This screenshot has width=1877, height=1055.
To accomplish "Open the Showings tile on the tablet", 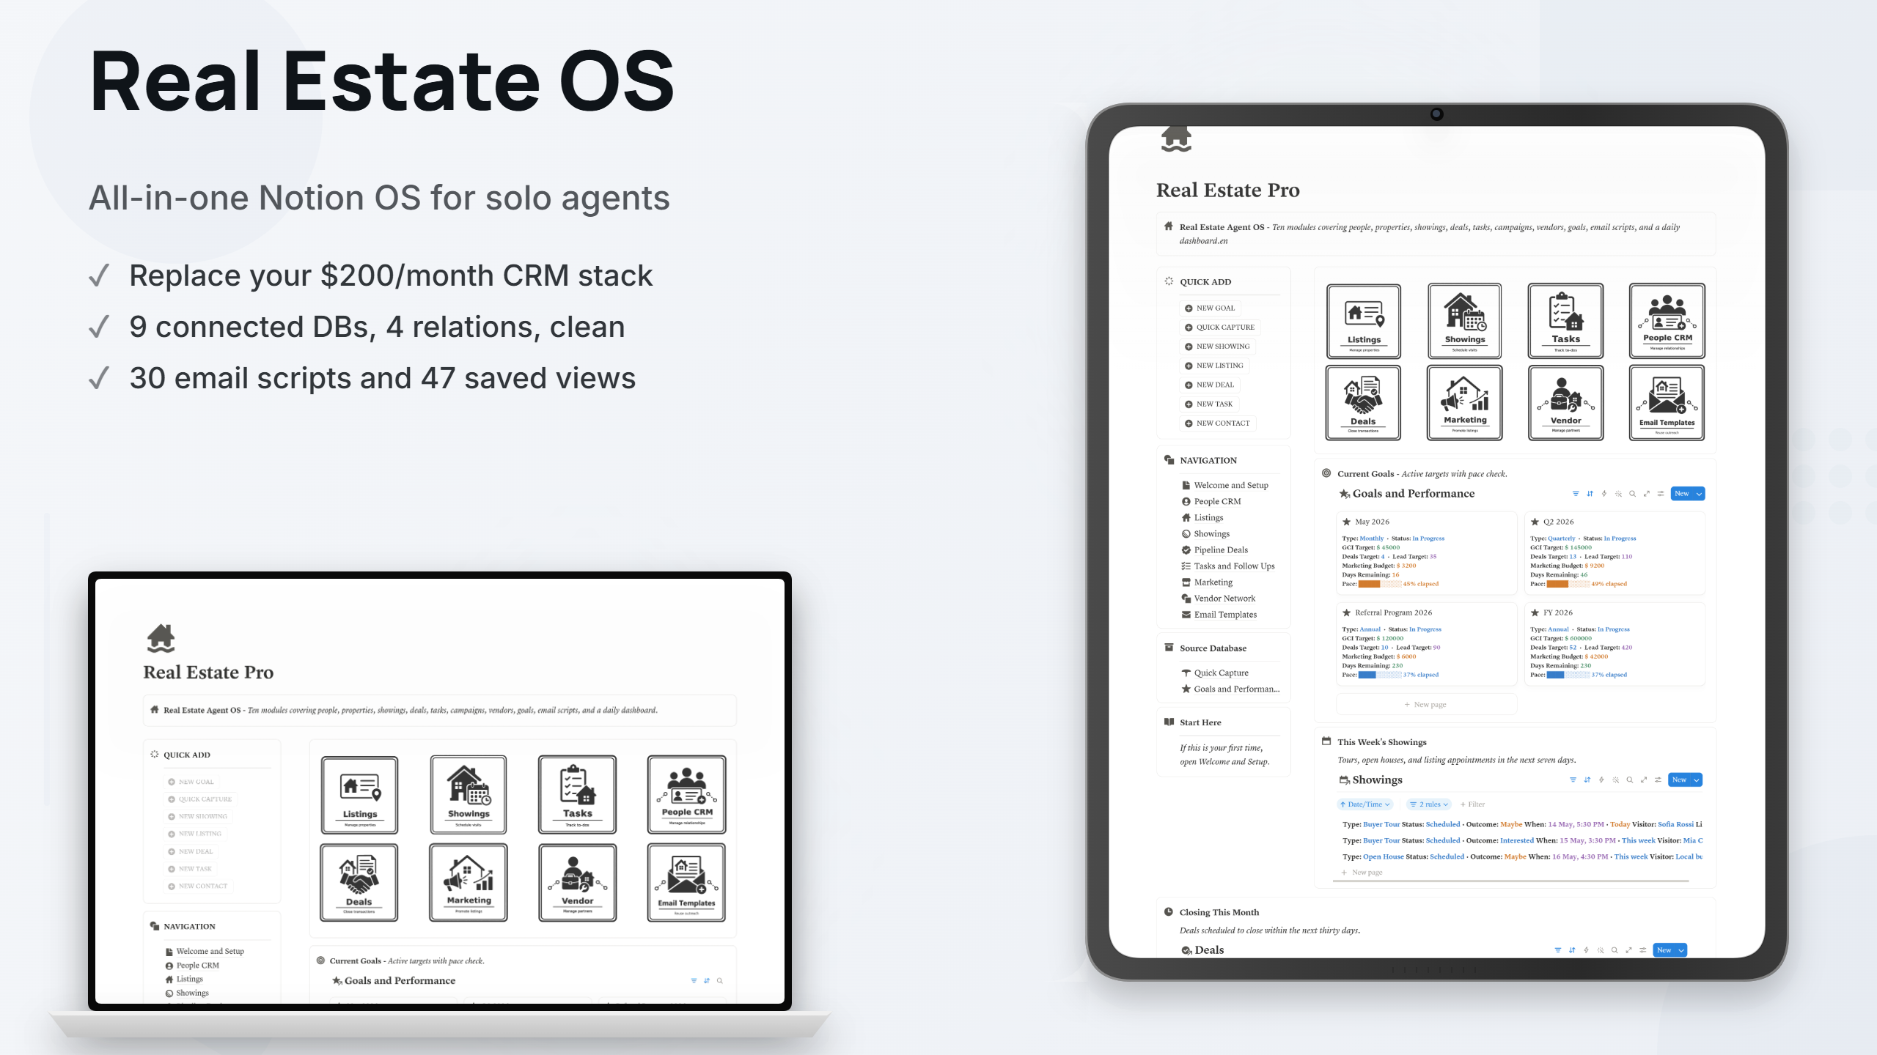I will tap(1464, 321).
